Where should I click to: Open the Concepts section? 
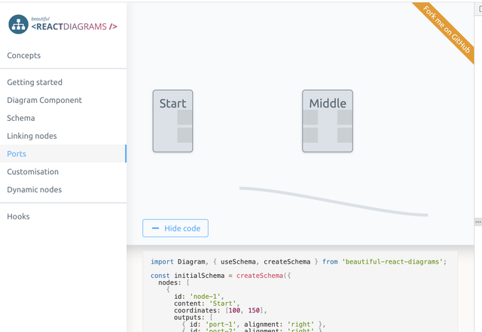24,56
